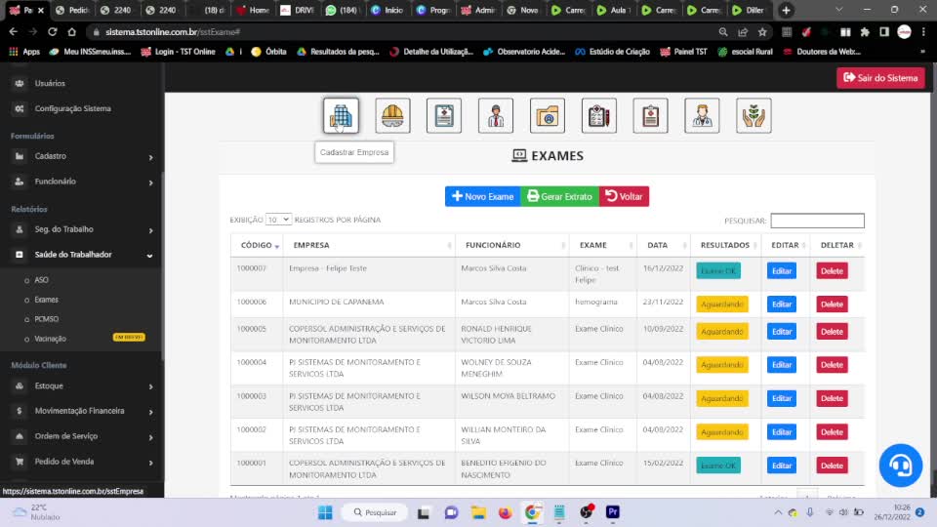Sort table by Empresa column
937x527 pixels.
(369, 245)
